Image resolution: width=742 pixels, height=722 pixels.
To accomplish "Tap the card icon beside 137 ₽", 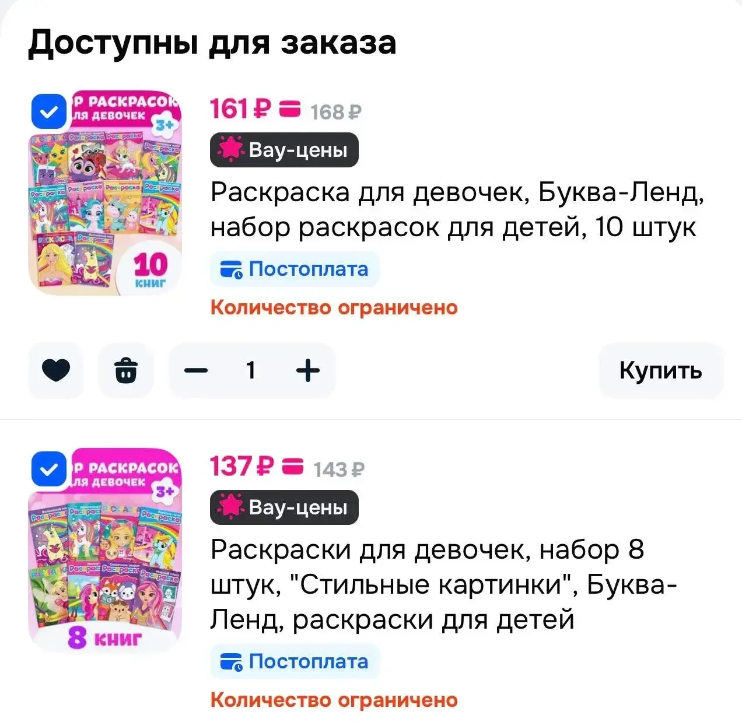I will (293, 467).
